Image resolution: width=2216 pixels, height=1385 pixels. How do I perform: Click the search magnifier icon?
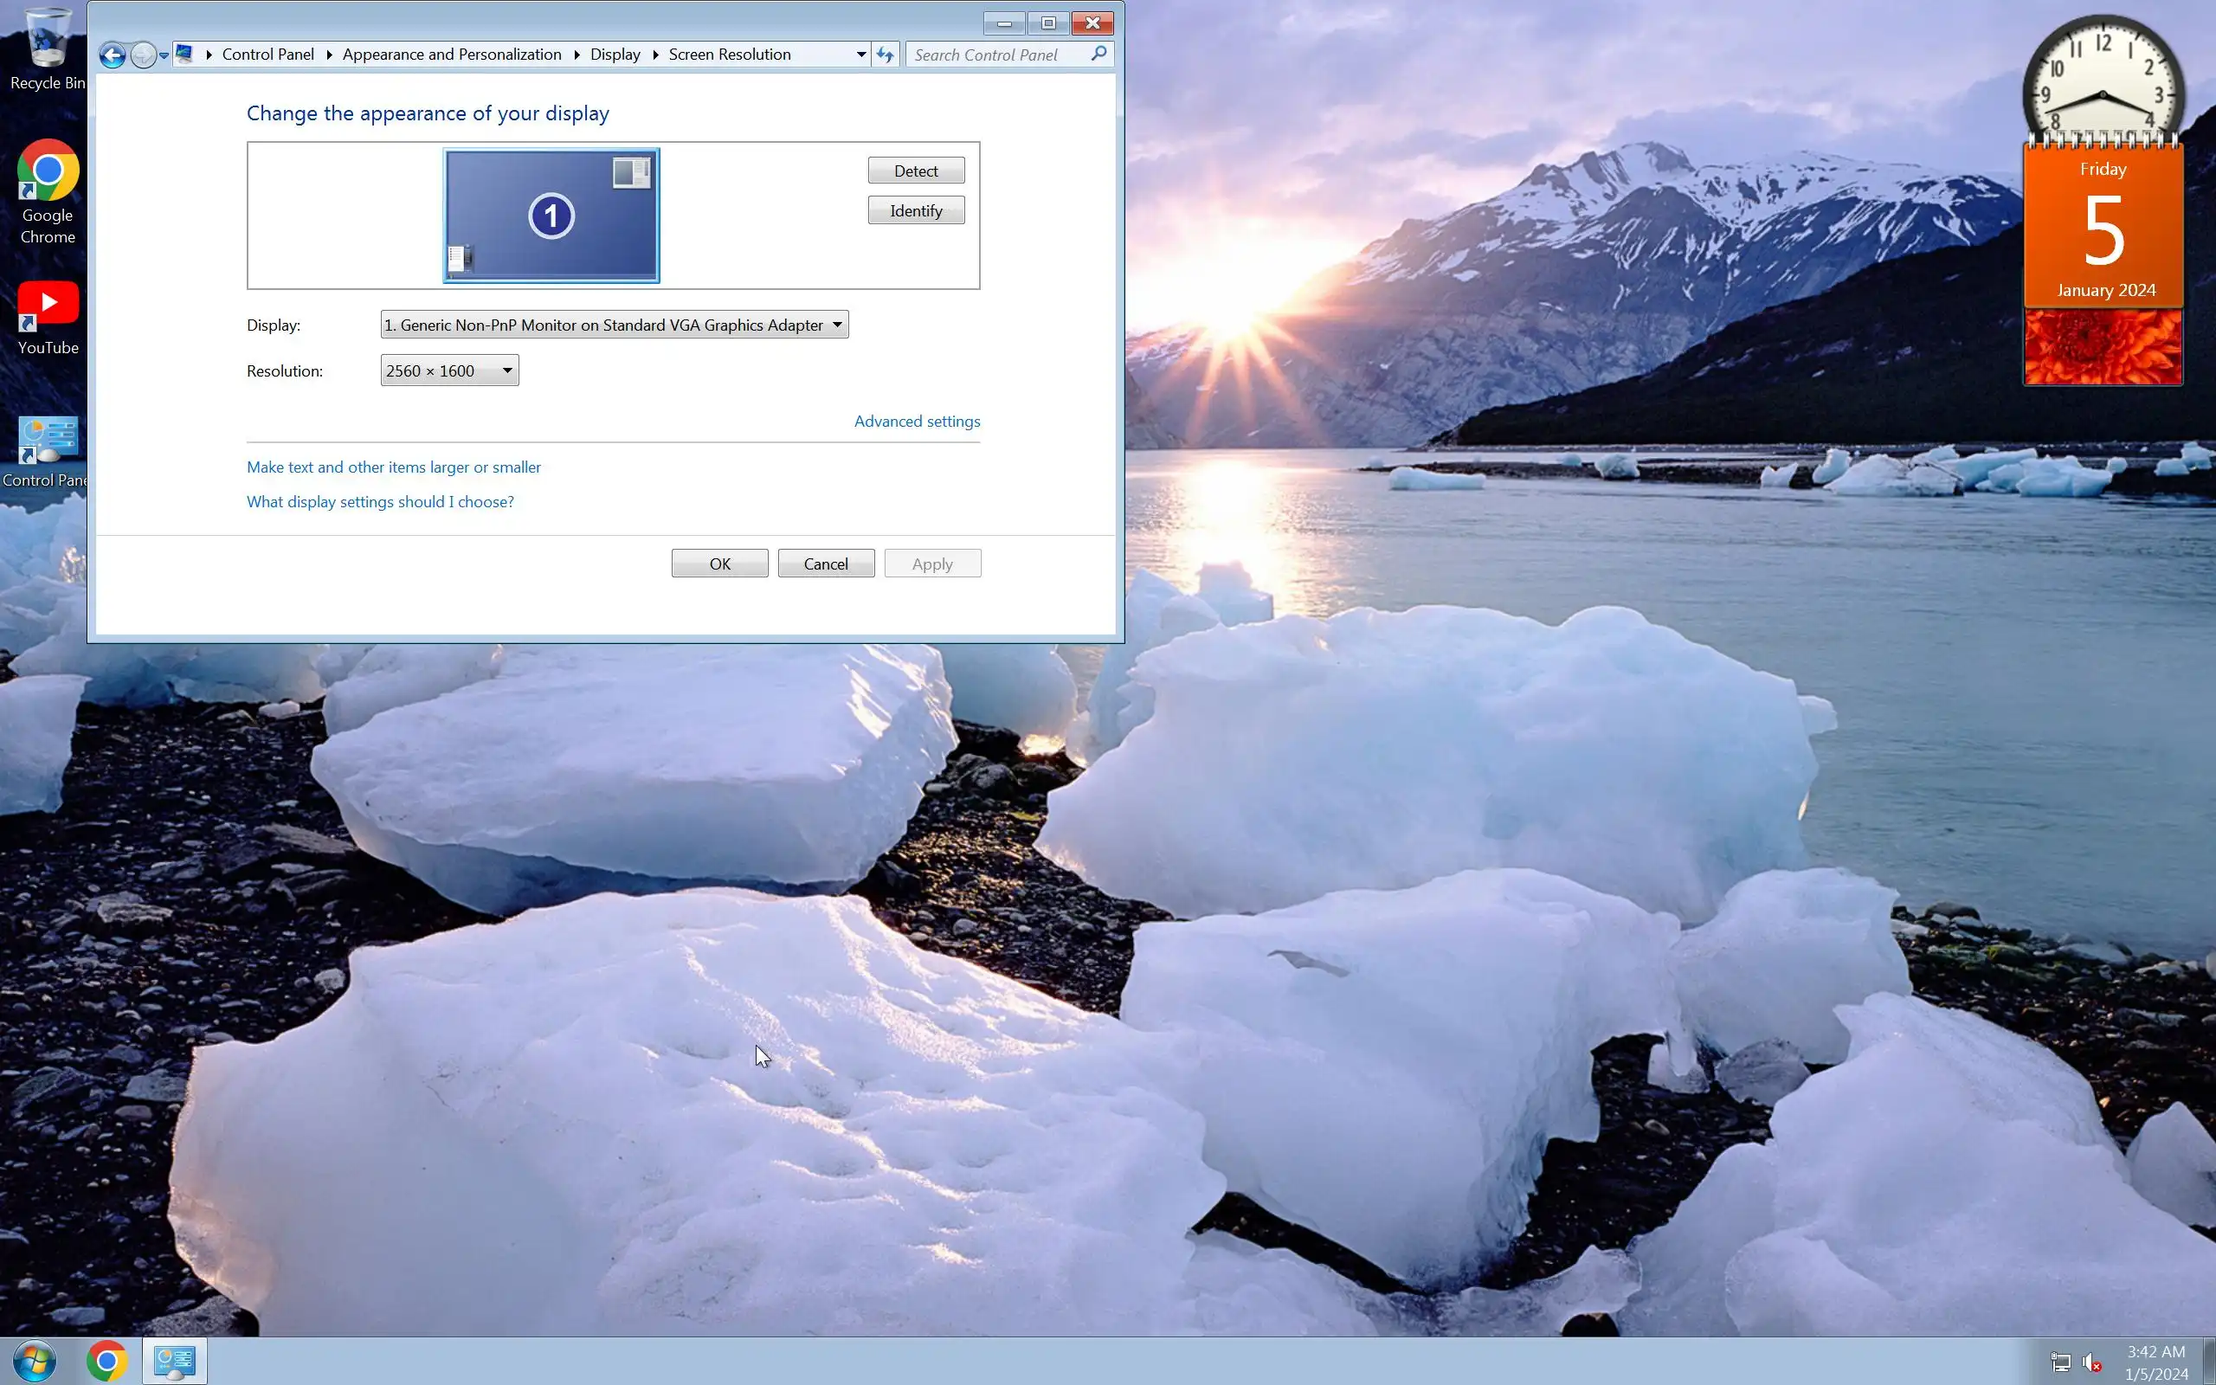coord(1098,54)
